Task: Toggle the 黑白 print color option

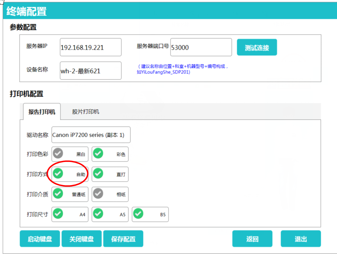Action: [70, 154]
